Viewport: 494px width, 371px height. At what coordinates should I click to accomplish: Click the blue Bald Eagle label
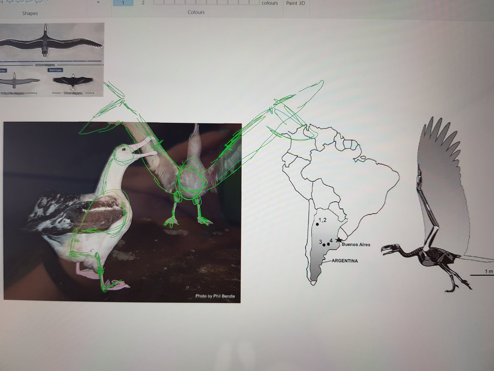(64, 70)
